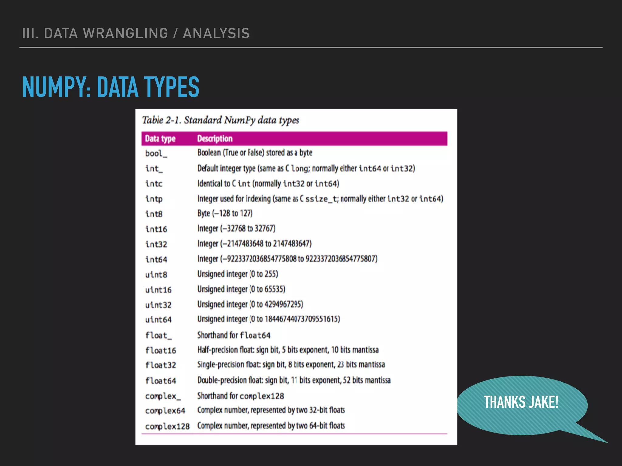Select the 'uint16' data type cell
The image size is (622, 466).
(x=158, y=290)
